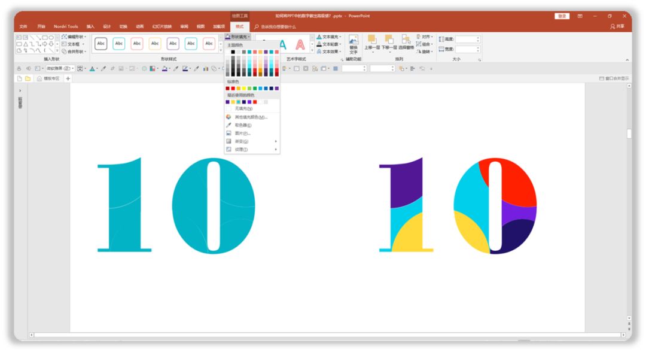
Task: Apply the yellow-outlined Abc shape style
Action: (x=155, y=43)
